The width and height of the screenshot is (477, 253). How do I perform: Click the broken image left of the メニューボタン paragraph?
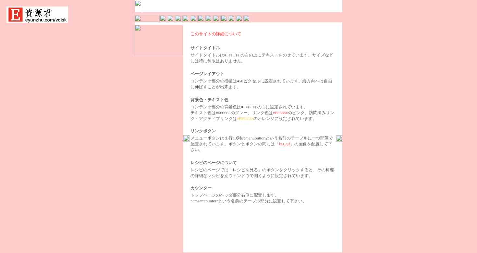tap(187, 139)
